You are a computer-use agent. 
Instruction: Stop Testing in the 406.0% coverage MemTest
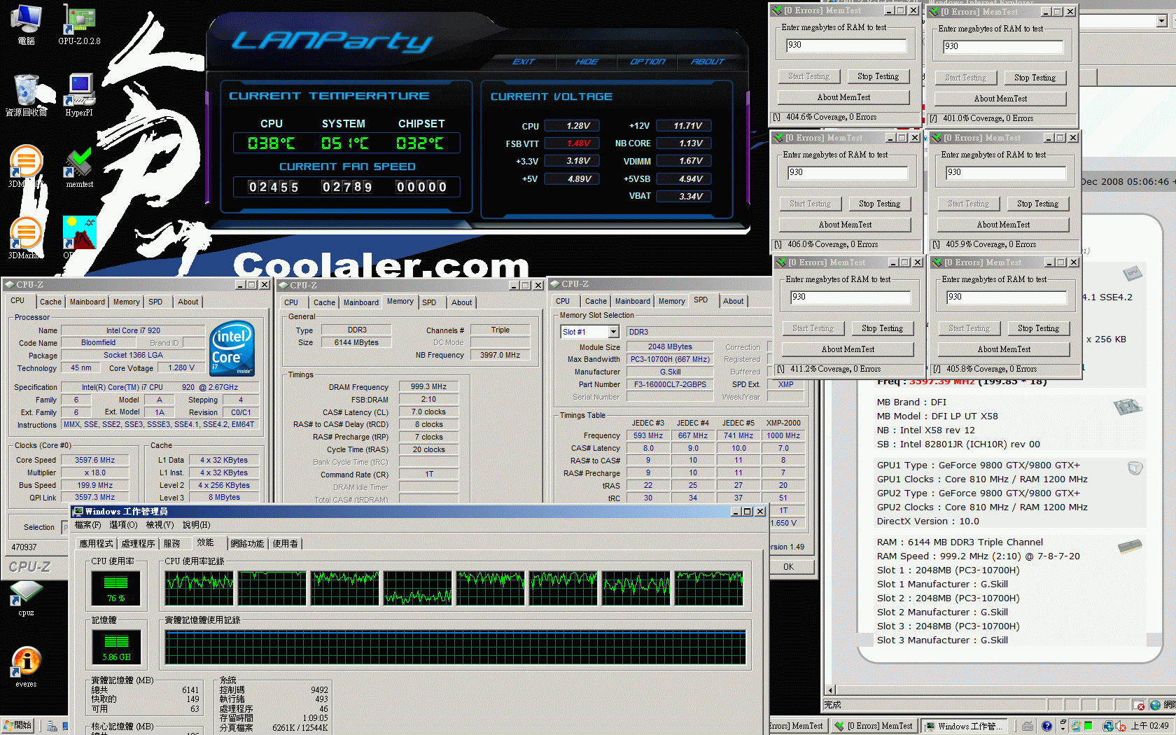pyautogui.click(x=879, y=204)
